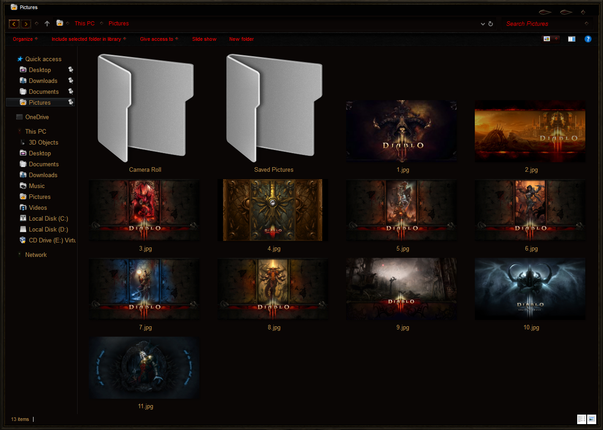Click the Change your view icon in toolbar
This screenshot has height=430, width=603.
click(547, 39)
